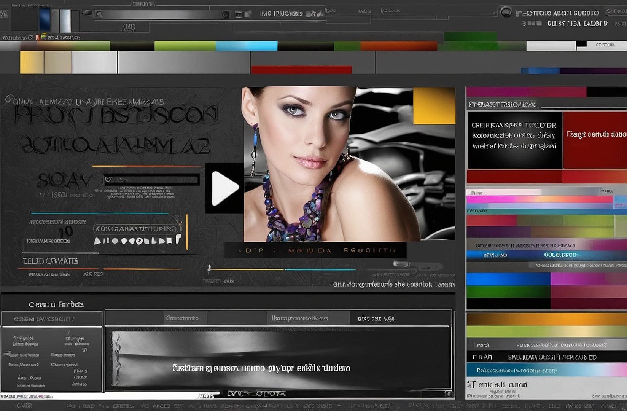The height and width of the screenshot is (411, 627).
Task: Click the large white play button
Action: [x=224, y=188]
